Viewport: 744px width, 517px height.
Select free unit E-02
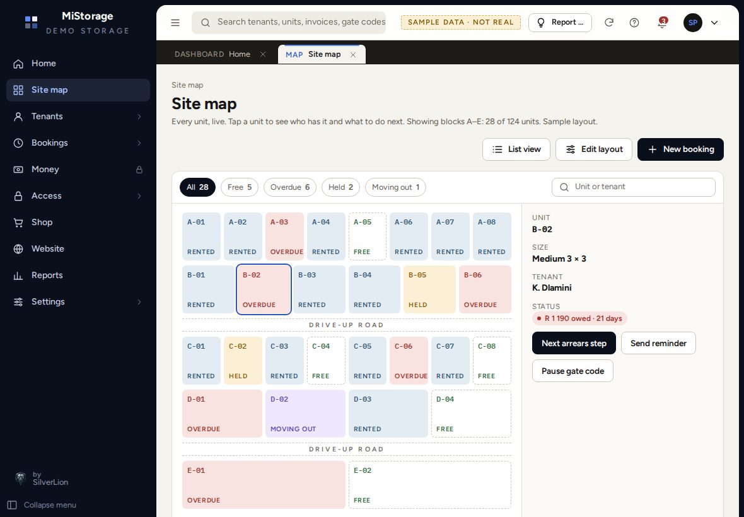430,485
